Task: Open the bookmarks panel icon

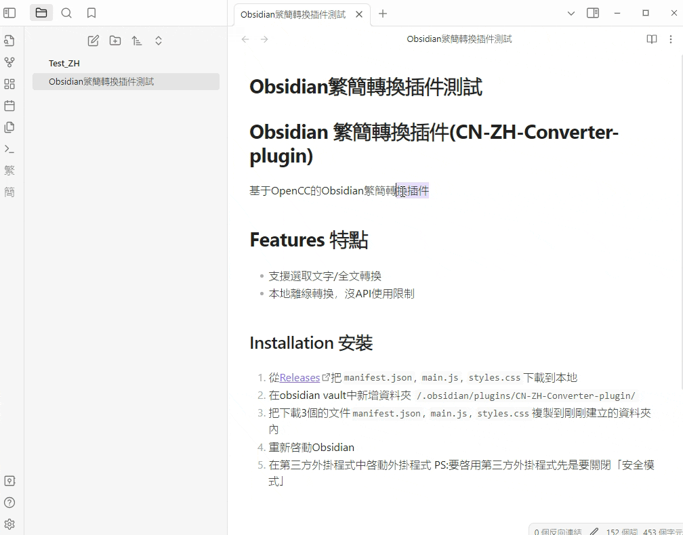Action: point(91,13)
